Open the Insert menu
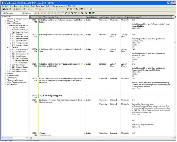The height and width of the screenshot is (142, 177). pyautogui.click(x=16, y=6)
